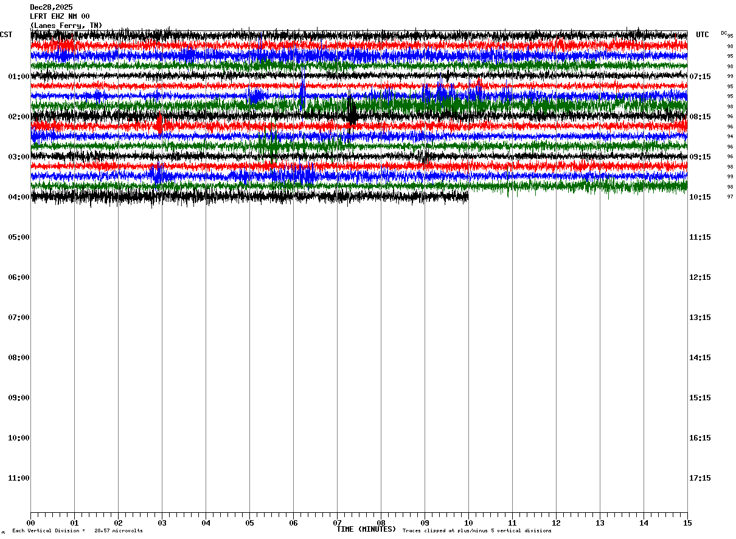Pick minute 14 on the bottom axis
This screenshot has width=736, height=539.
click(644, 523)
